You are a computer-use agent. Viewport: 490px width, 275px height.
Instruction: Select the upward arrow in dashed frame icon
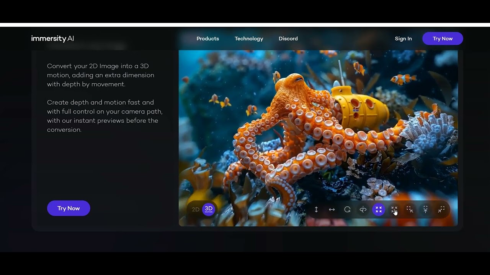click(x=425, y=209)
